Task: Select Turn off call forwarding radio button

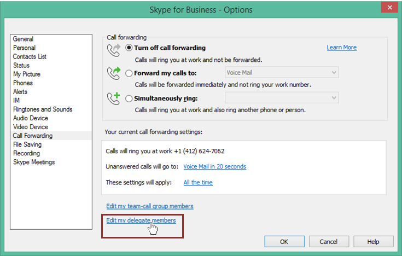Action: coord(129,48)
